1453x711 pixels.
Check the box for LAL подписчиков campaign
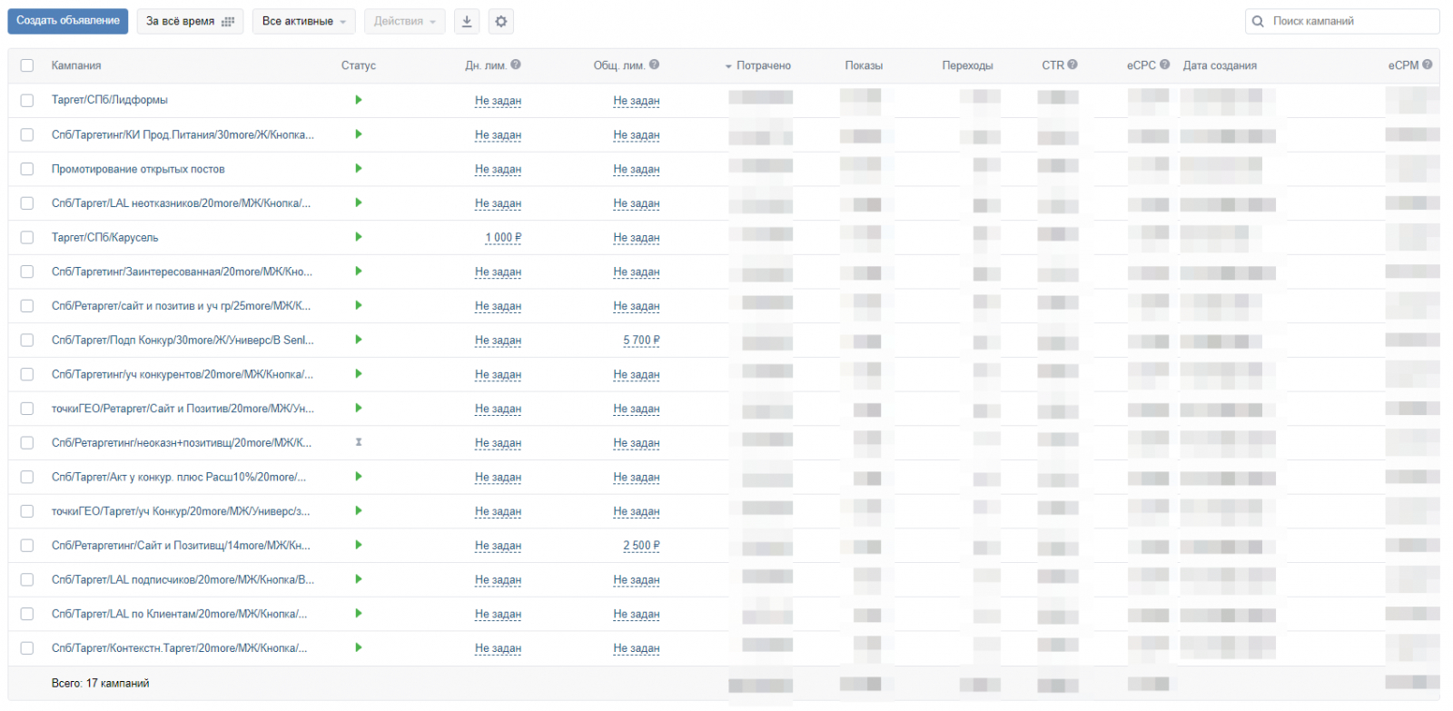tap(27, 579)
